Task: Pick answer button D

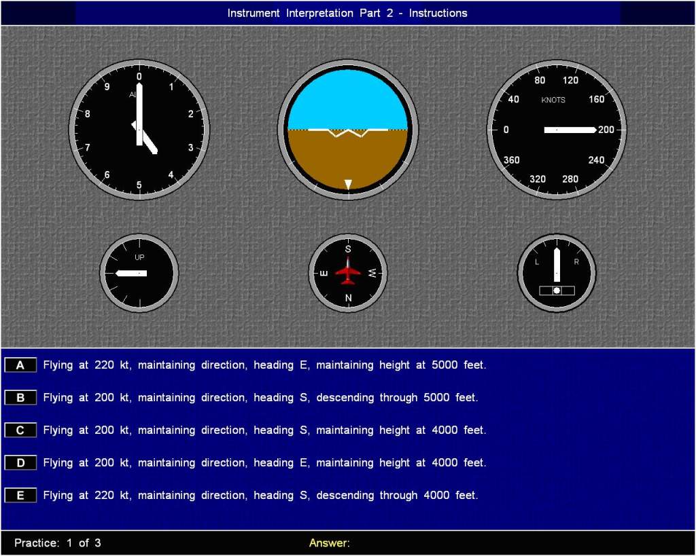Action: 20,463
